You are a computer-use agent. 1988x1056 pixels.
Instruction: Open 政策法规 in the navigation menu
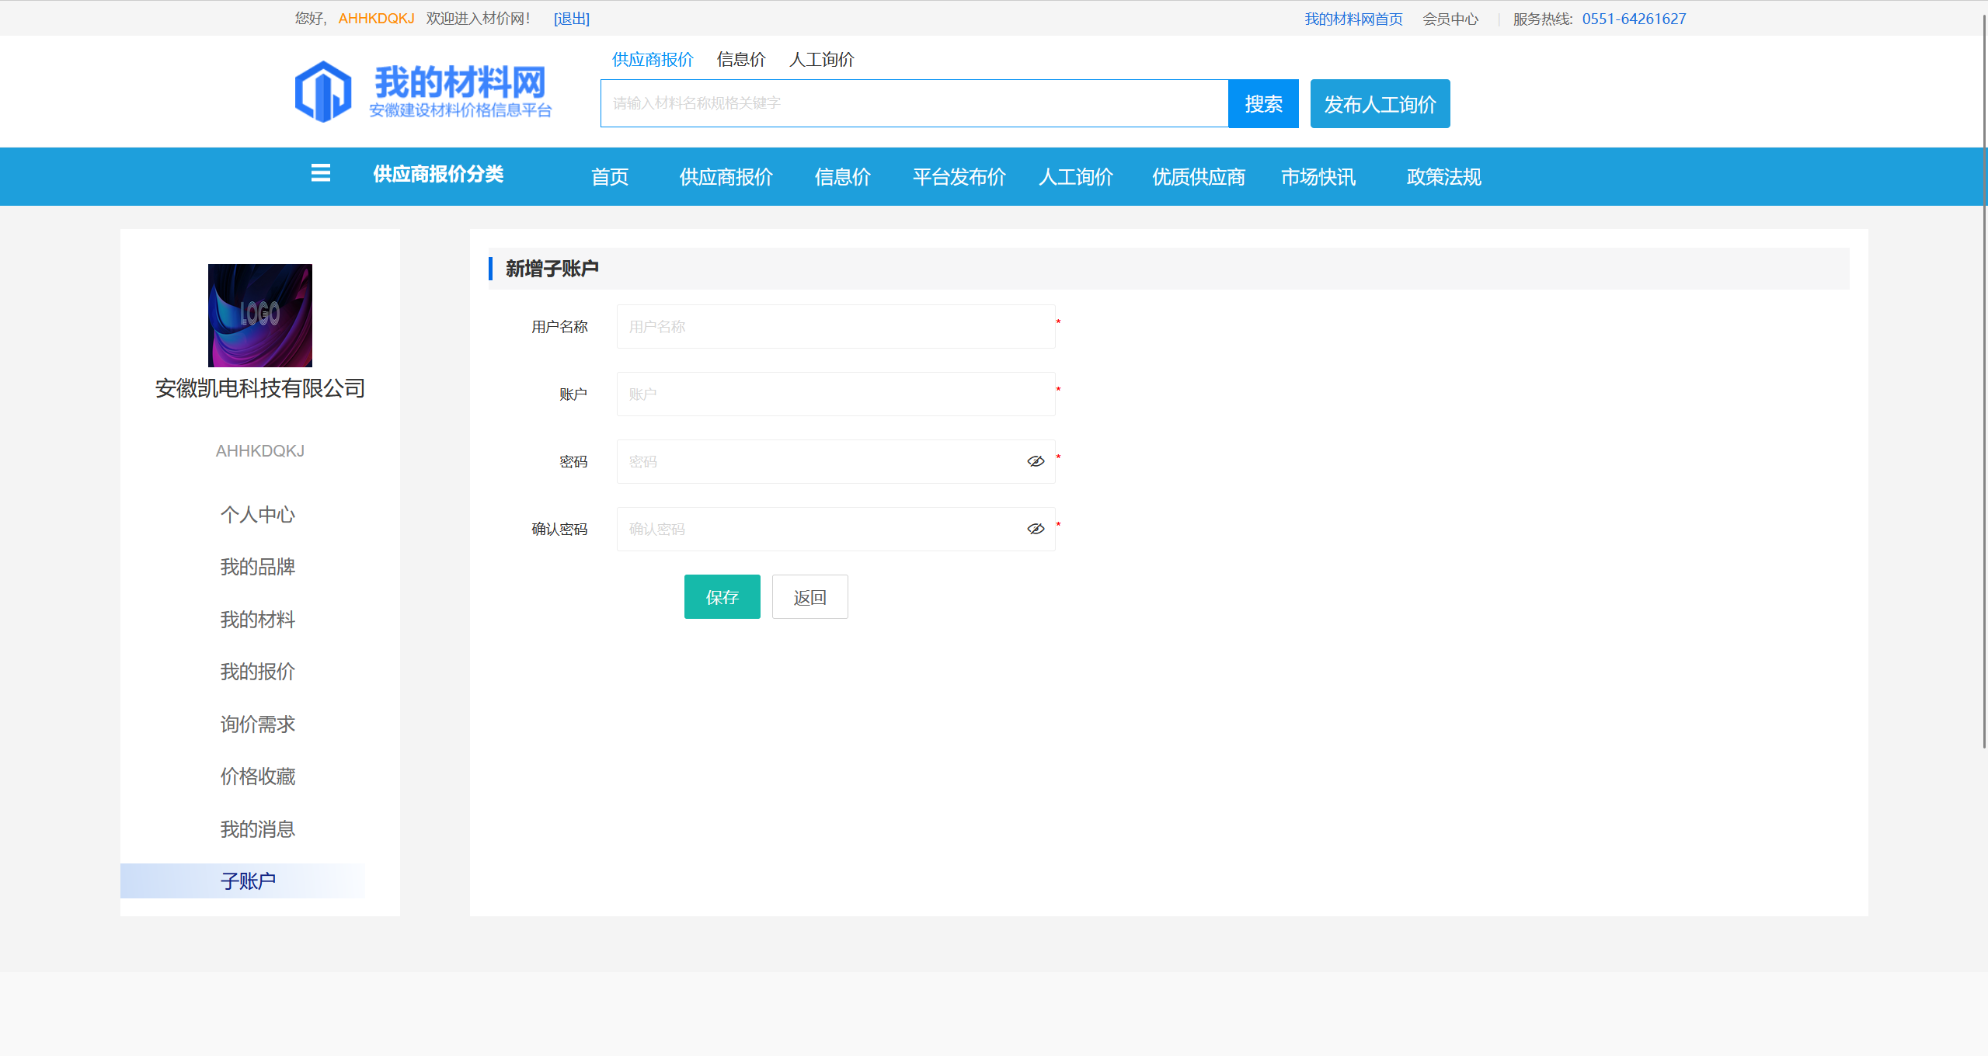1443,177
